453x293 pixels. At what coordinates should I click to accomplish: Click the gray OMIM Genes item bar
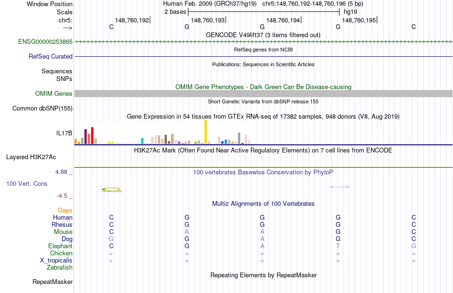[x=264, y=93]
